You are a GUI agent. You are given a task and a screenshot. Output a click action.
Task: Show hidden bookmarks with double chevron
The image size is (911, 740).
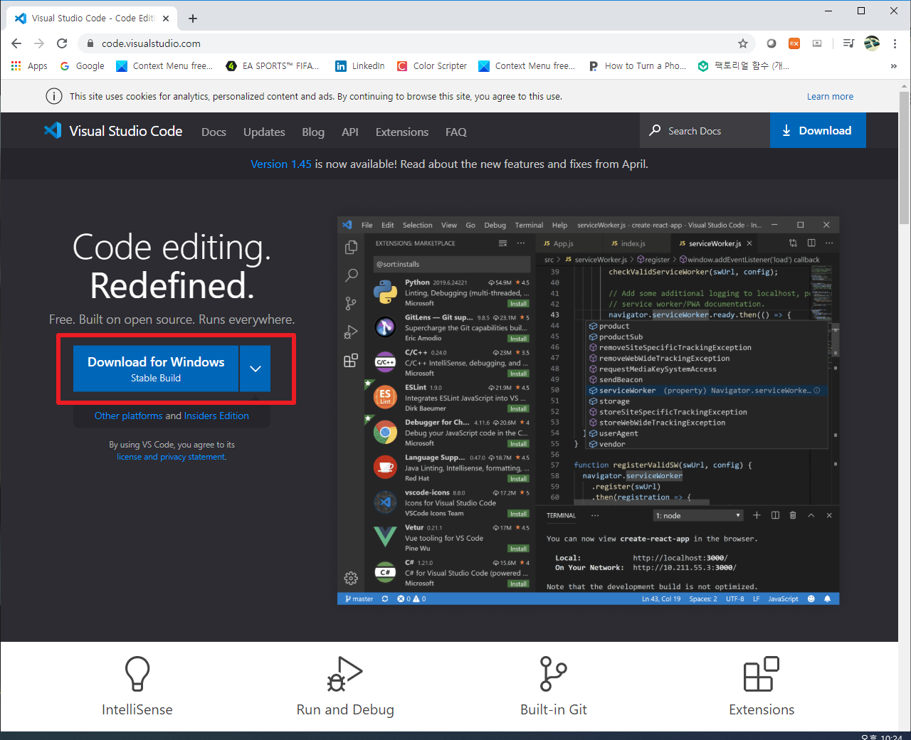click(894, 65)
